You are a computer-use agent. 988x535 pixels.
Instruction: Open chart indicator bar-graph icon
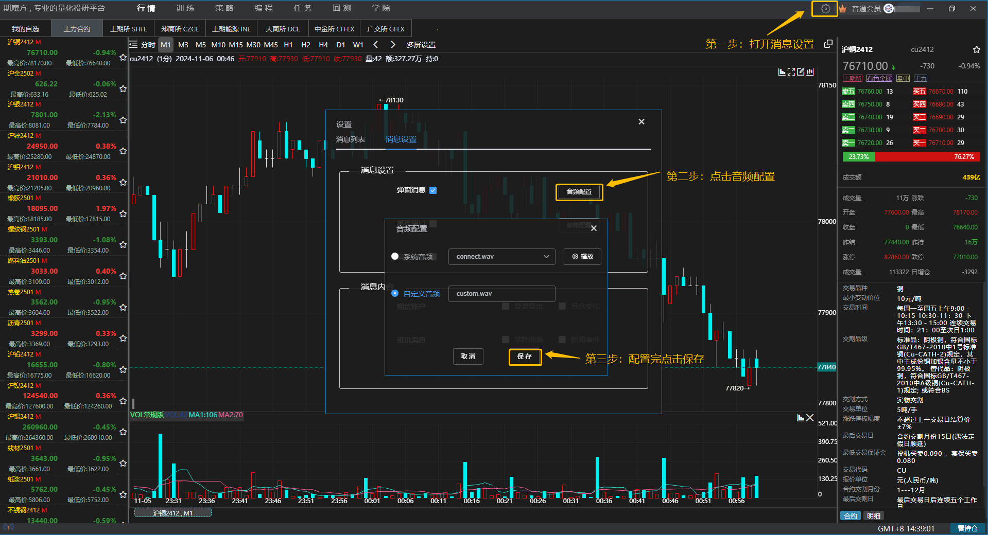pyautogui.click(x=782, y=72)
